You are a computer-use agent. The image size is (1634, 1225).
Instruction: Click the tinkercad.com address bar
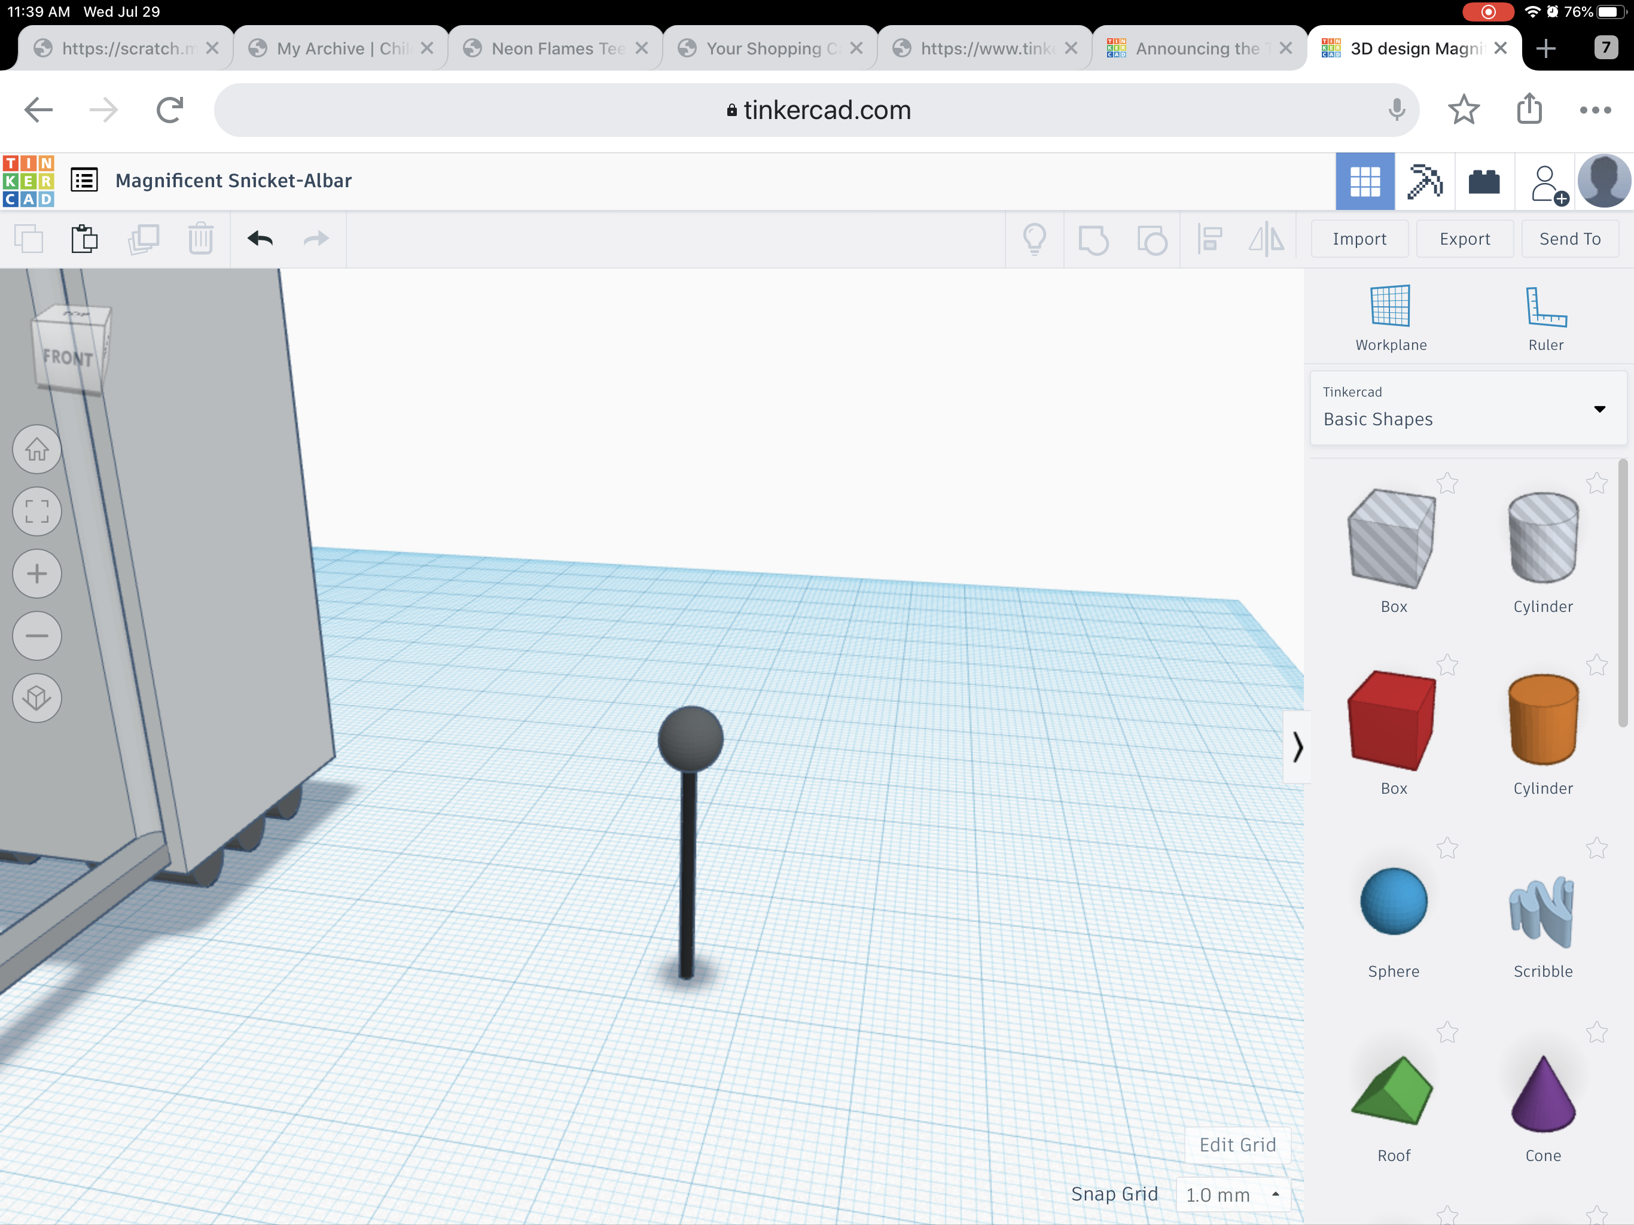point(817,110)
